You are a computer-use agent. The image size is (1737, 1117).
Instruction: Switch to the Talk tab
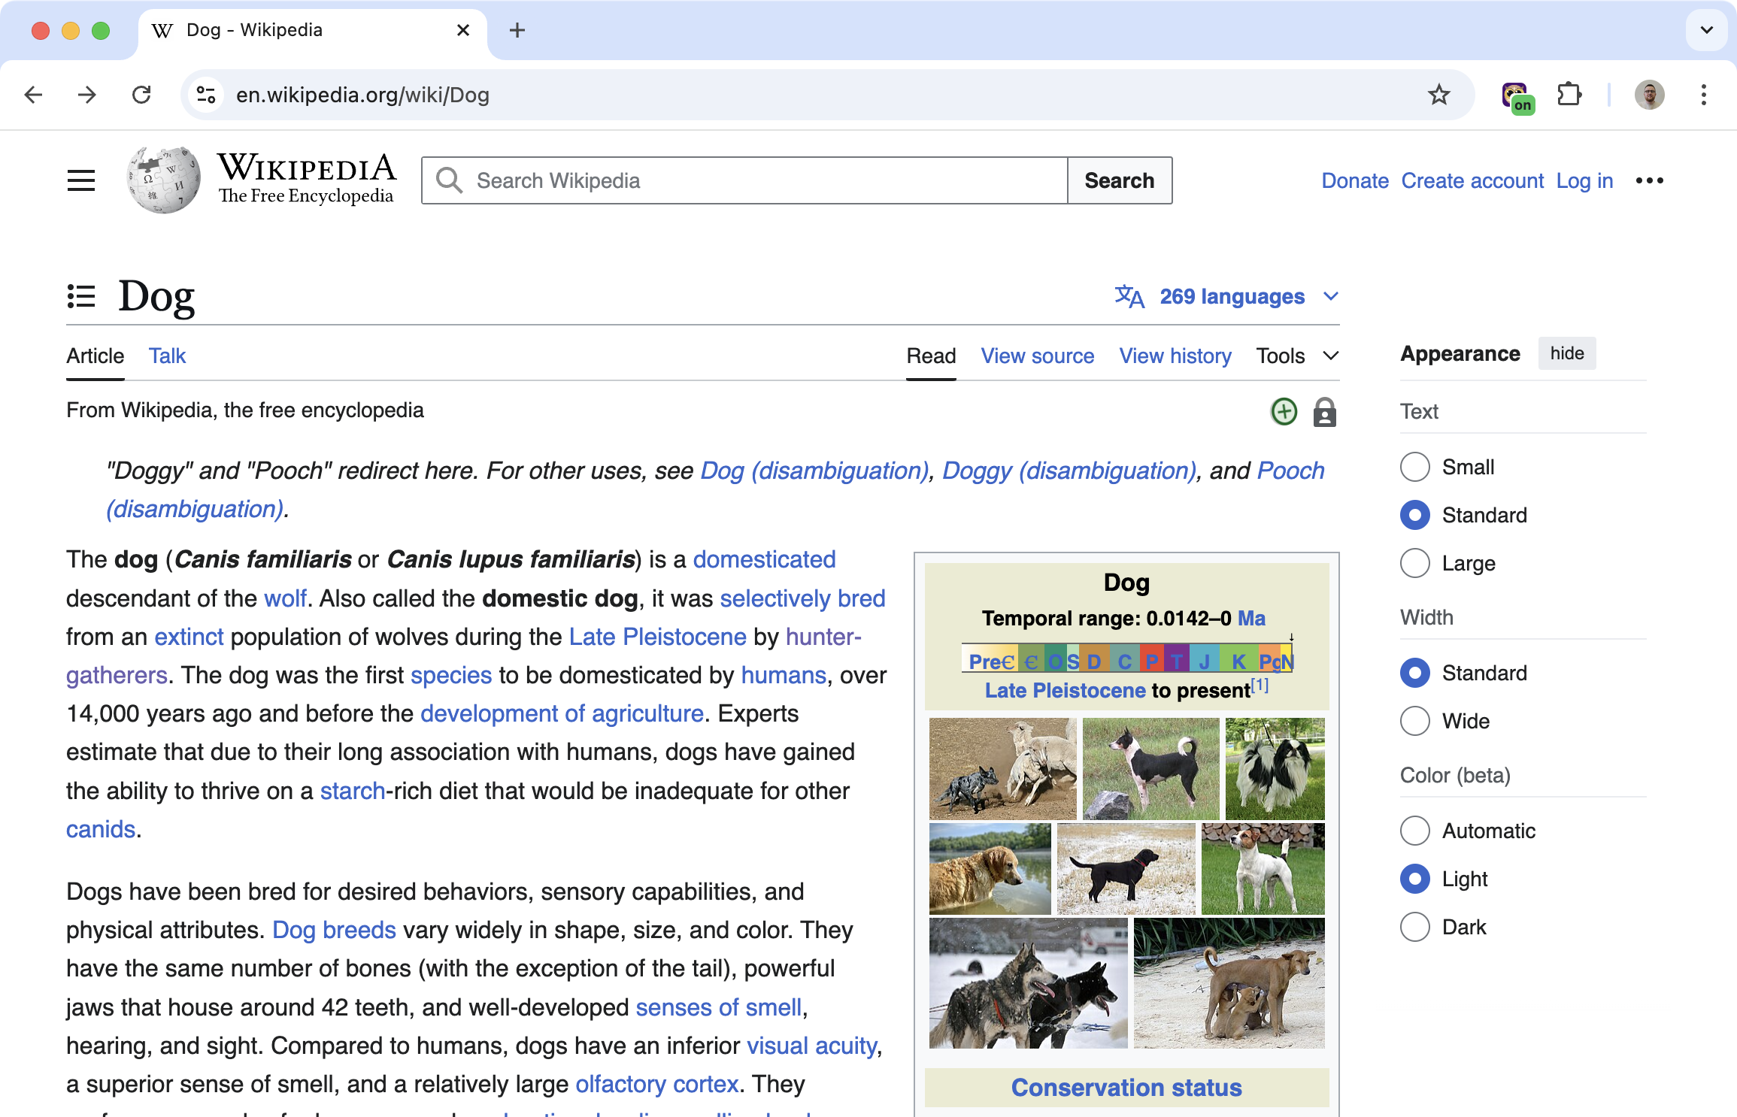(x=167, y=356)
